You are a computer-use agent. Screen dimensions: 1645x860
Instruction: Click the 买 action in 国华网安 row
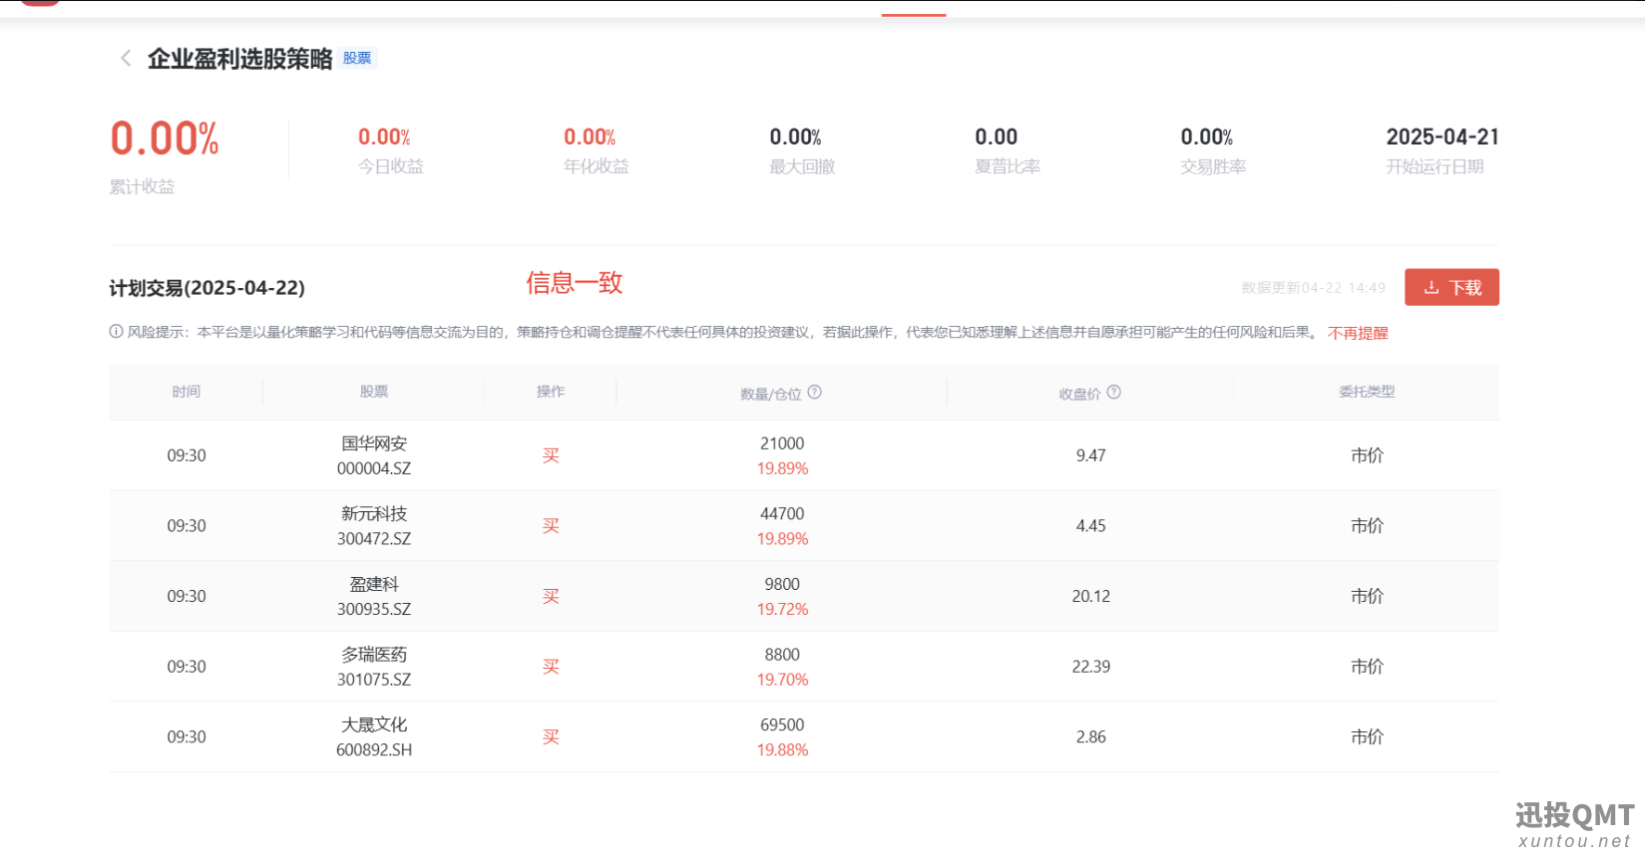point(551,455)
